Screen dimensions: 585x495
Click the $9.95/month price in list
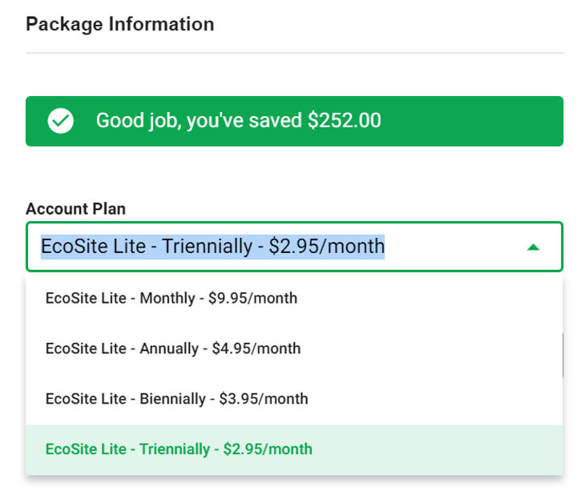252,299
